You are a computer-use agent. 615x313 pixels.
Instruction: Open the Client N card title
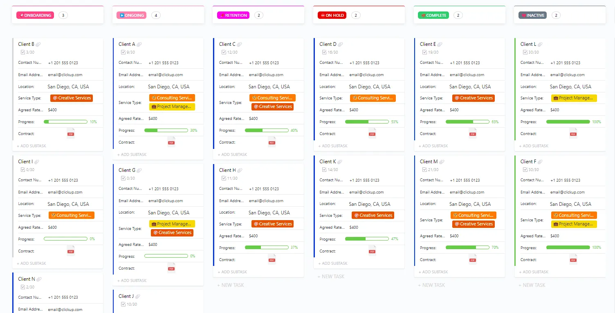click(x=27, y=279)
